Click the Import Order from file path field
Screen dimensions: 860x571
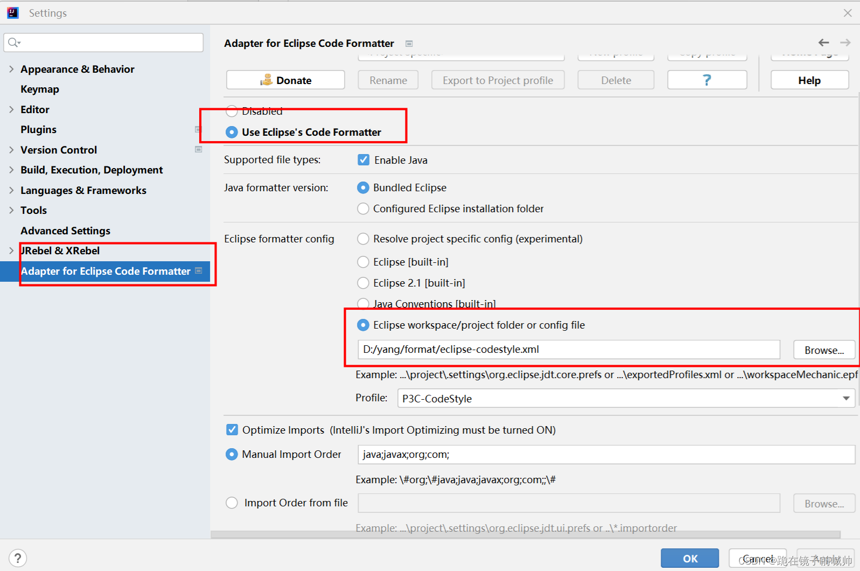pyautogui.click(x=569, y=503)
